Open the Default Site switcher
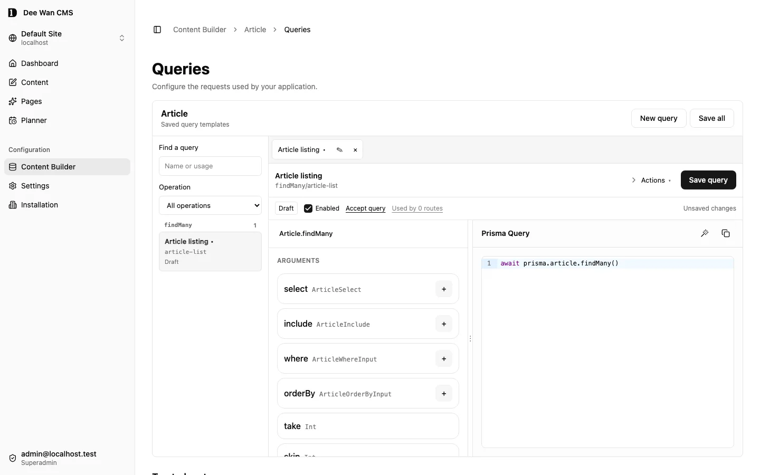Screen dimensions: 760x475 [x=67, y=38]
